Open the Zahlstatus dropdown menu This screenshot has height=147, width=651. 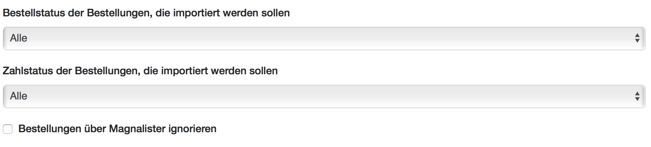point(324,96)
